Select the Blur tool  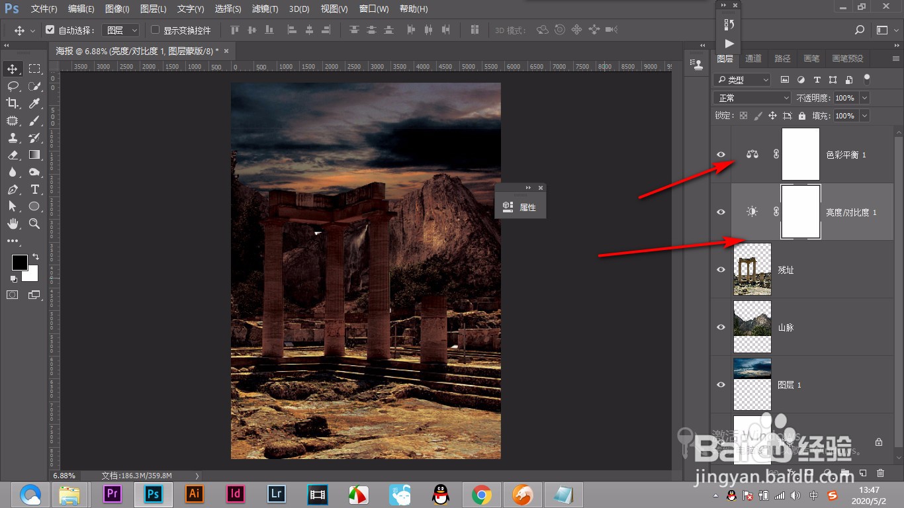(13, 172)
